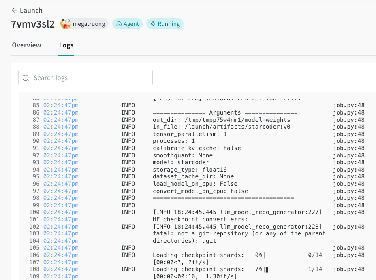
Task: Select the Logs tab
Action: 66,45
